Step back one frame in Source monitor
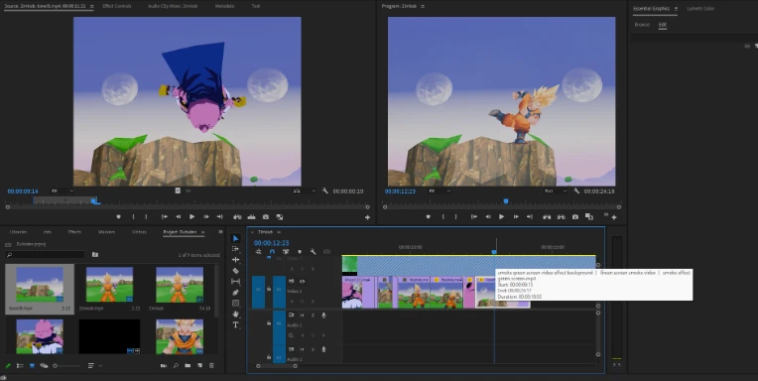The height and width of the screenshot is (381, 758). pos(179,217)
